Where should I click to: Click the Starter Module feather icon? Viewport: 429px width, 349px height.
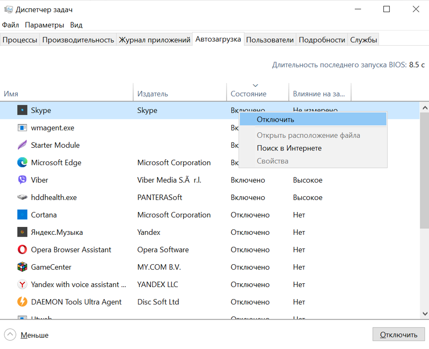(x=22, y=145)
